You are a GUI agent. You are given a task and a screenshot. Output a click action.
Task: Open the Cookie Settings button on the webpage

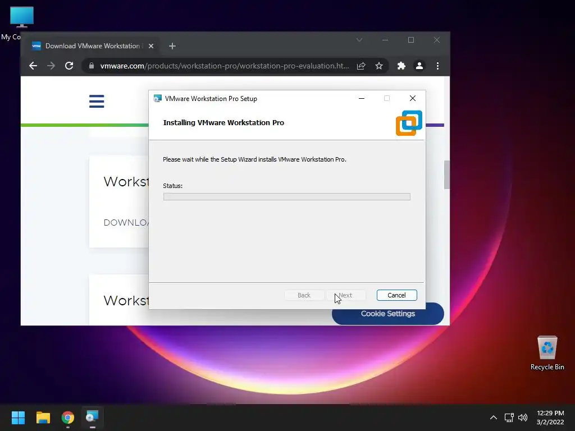tap(387, 313)
